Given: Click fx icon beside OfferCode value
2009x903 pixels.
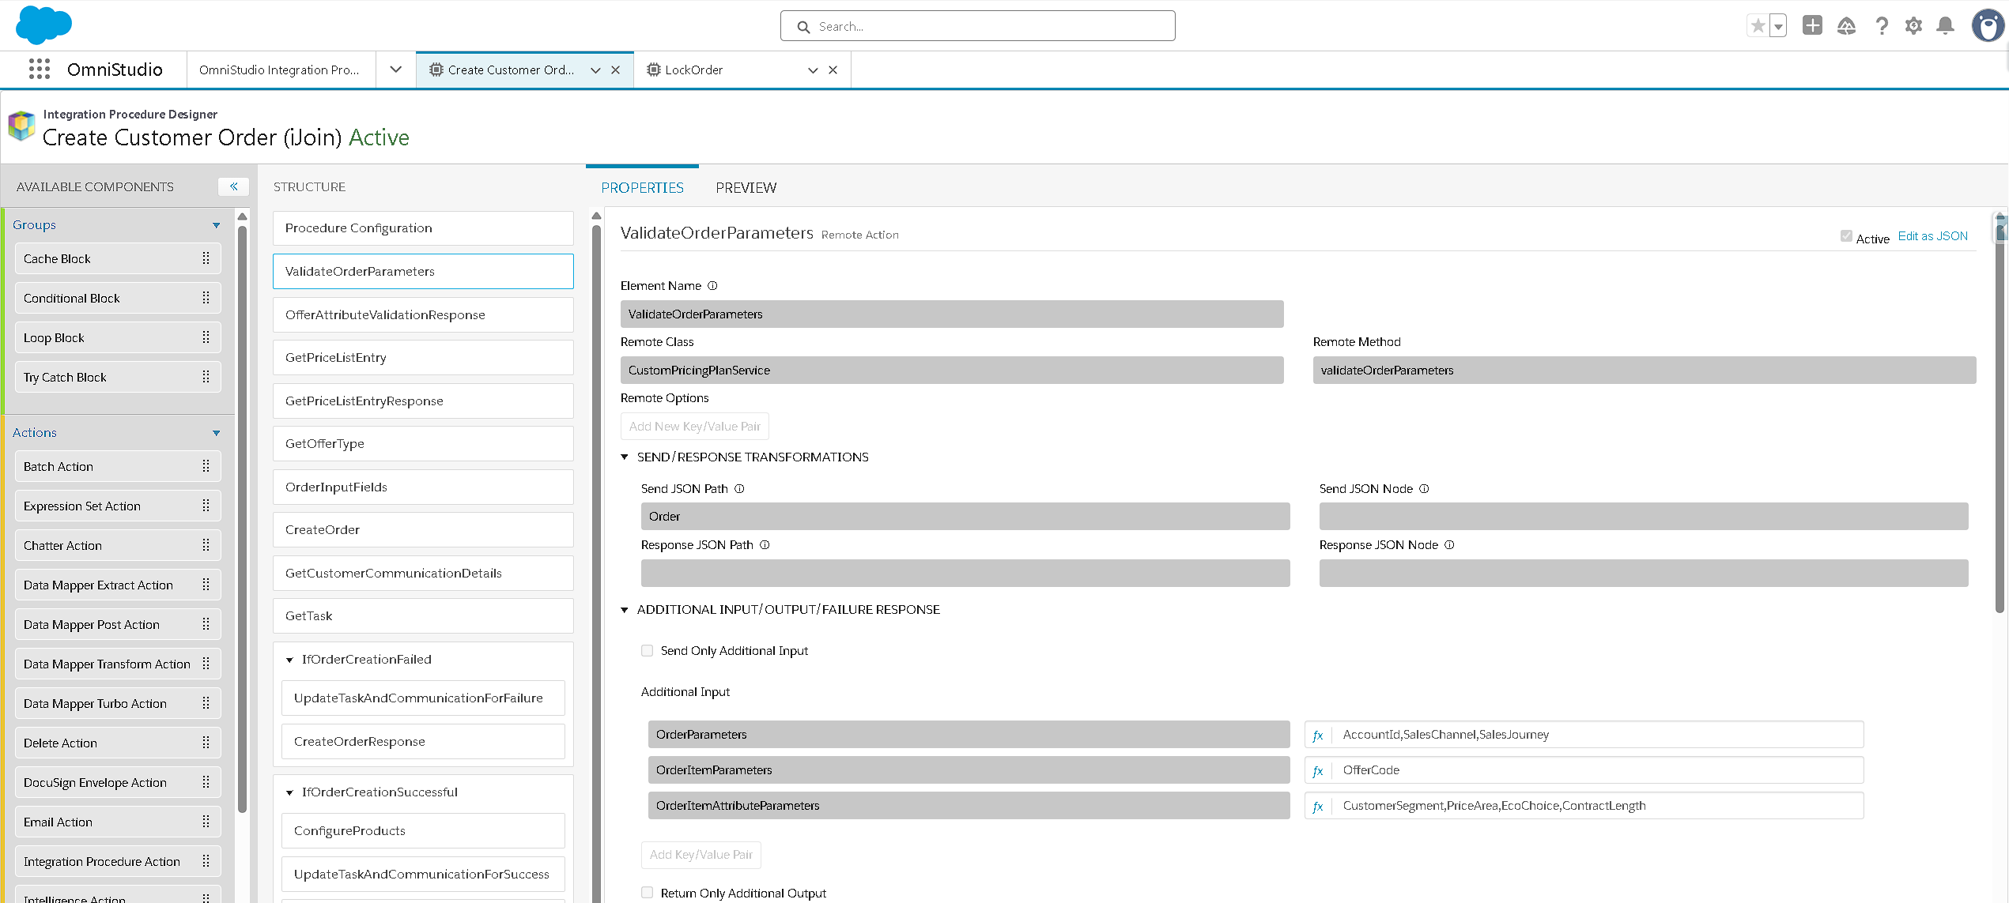Looking at the screenshot, I should [x=1318, y=770].
